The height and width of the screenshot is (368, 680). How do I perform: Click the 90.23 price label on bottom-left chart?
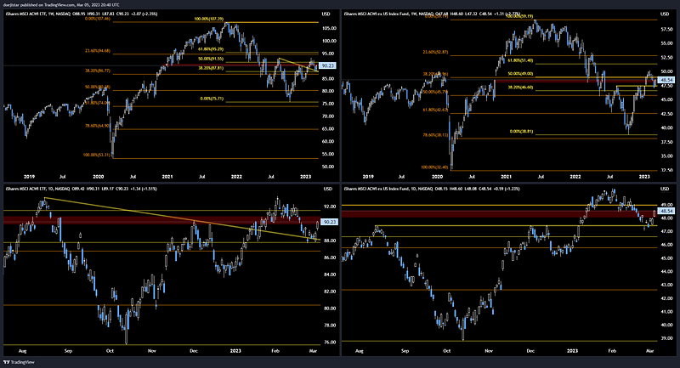[327, 222]
